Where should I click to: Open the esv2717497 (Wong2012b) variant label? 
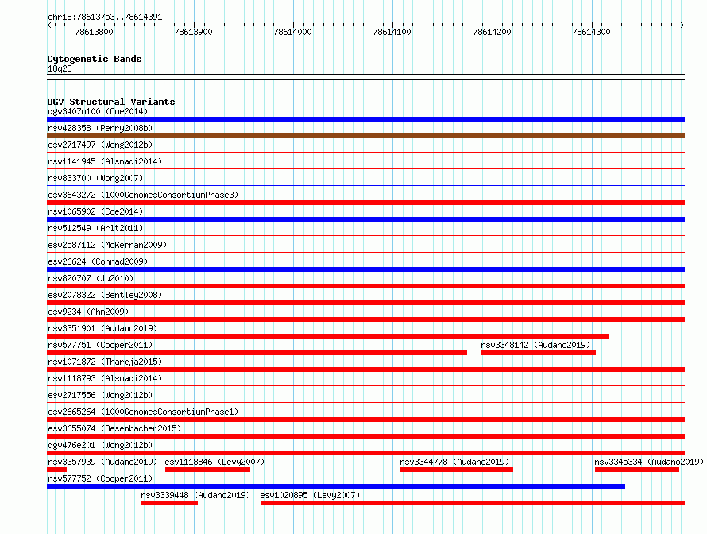click(x=100, y=145)
